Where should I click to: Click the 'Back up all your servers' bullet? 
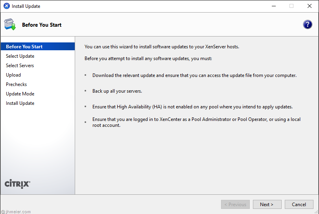pyautogui.click(x=117, y=91)
